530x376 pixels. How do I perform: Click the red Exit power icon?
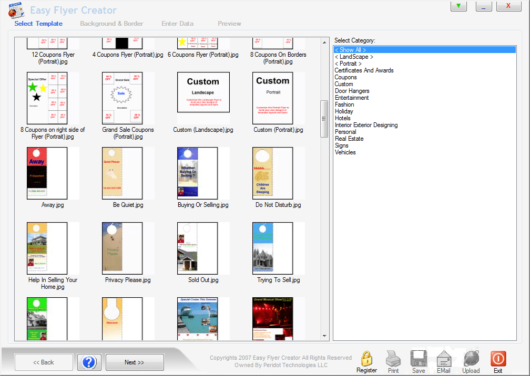[x=498, y=359]
